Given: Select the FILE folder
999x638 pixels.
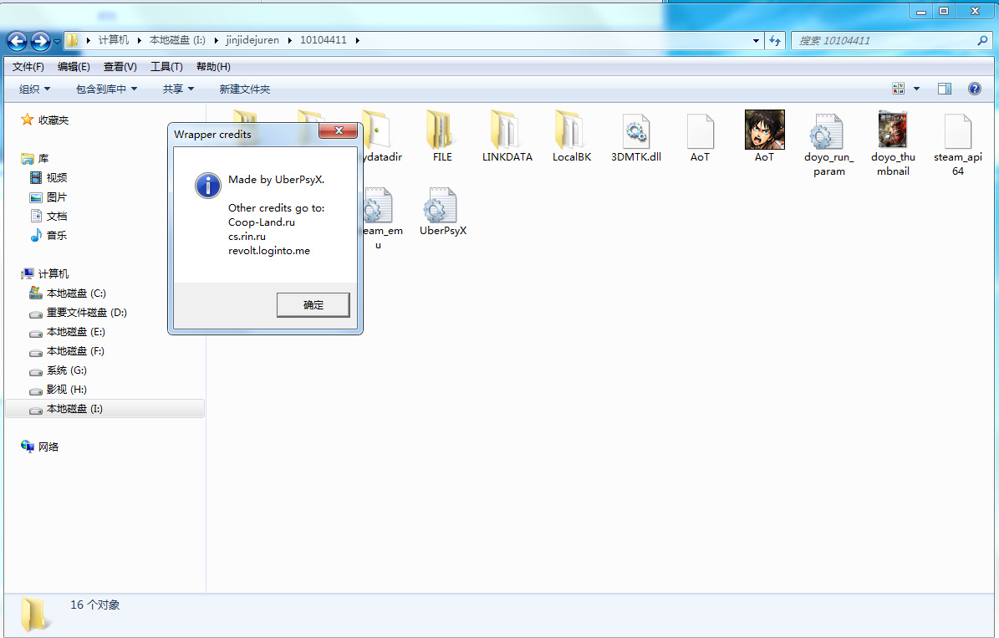Looking at the screenshot, I should pos(442,136).
